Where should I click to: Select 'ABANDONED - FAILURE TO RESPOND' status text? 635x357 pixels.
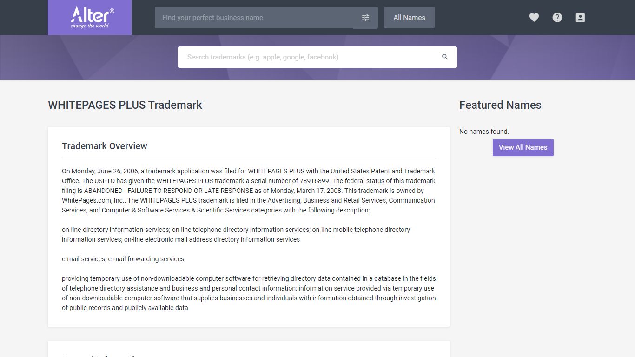[168, 191]
